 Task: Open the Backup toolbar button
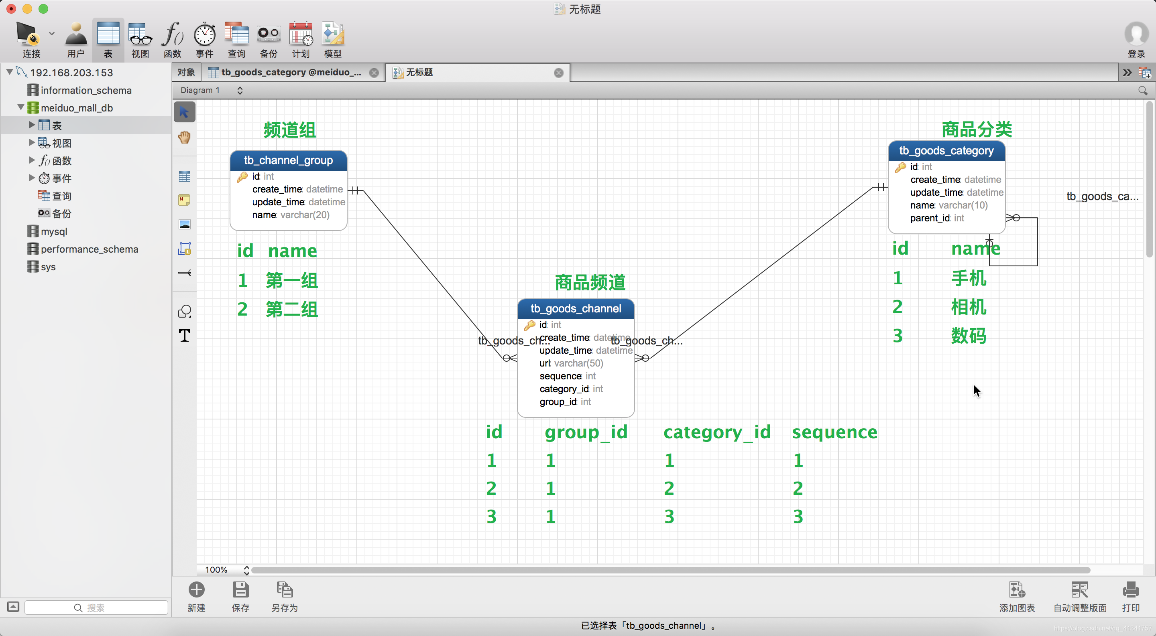coord(269,39)
